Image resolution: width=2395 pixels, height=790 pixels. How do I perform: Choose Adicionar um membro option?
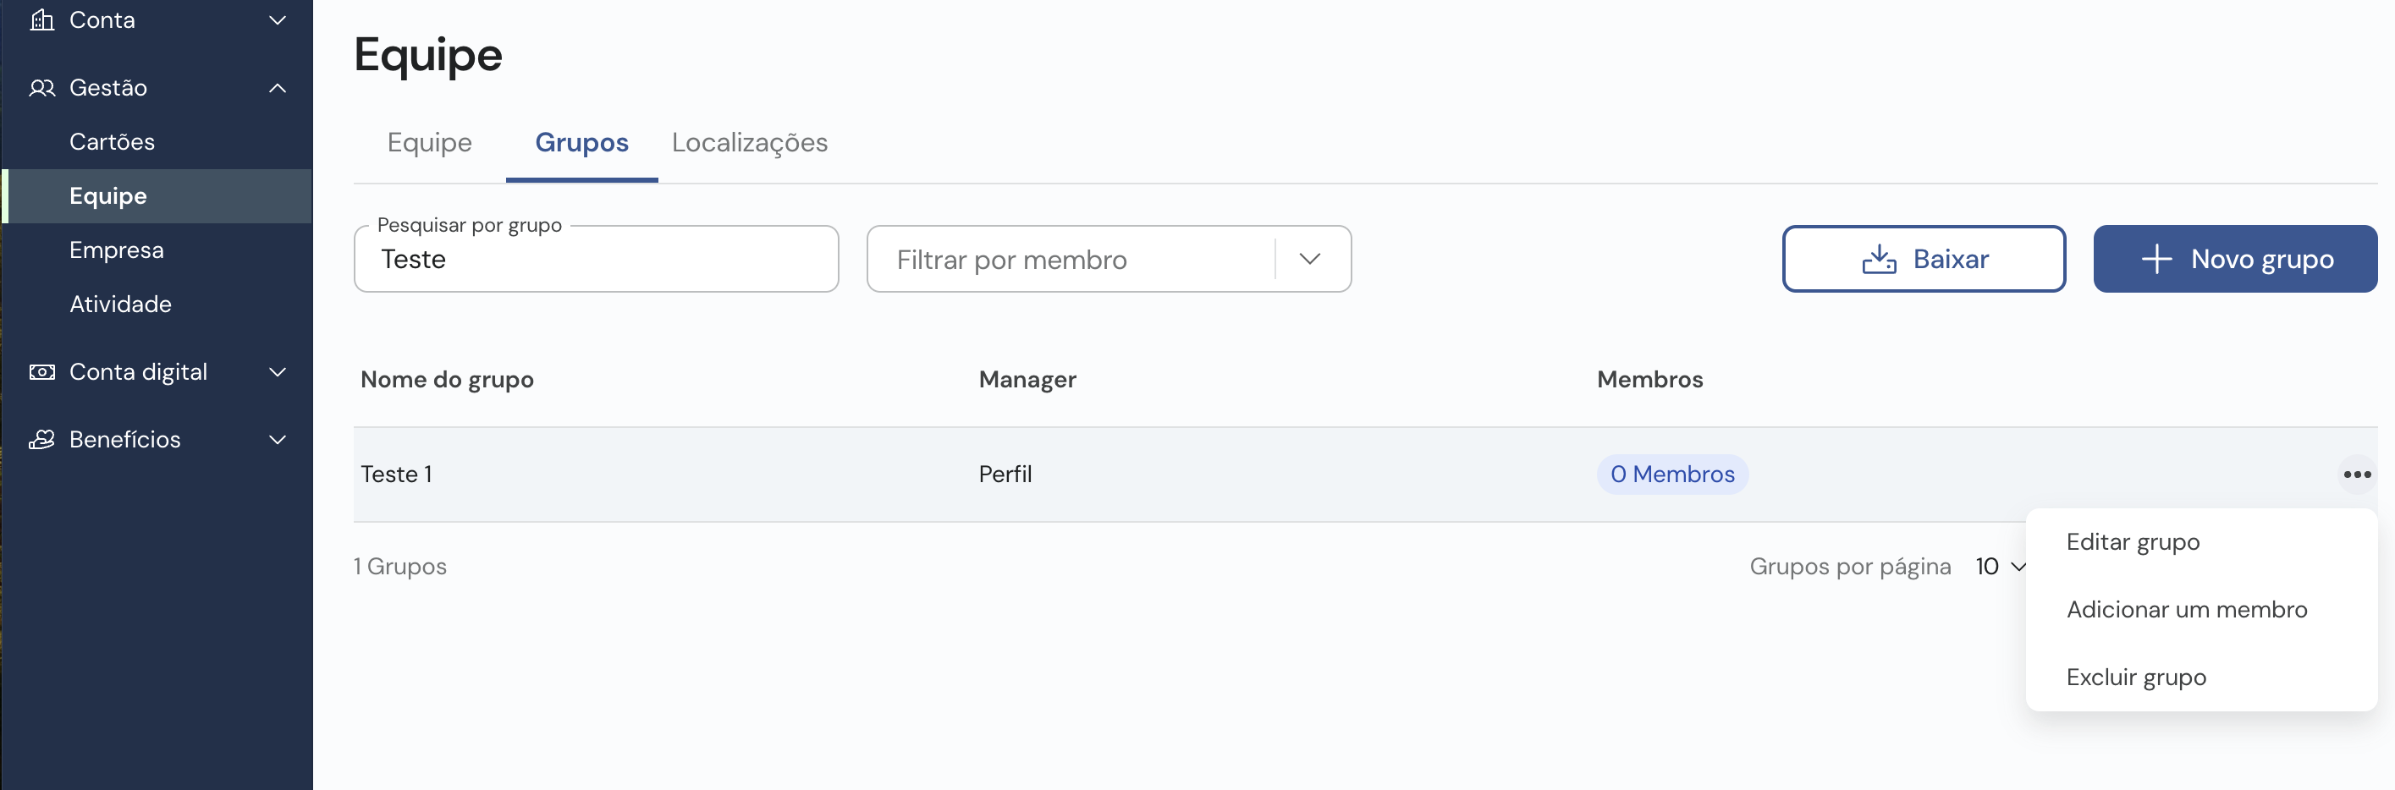2186,610
